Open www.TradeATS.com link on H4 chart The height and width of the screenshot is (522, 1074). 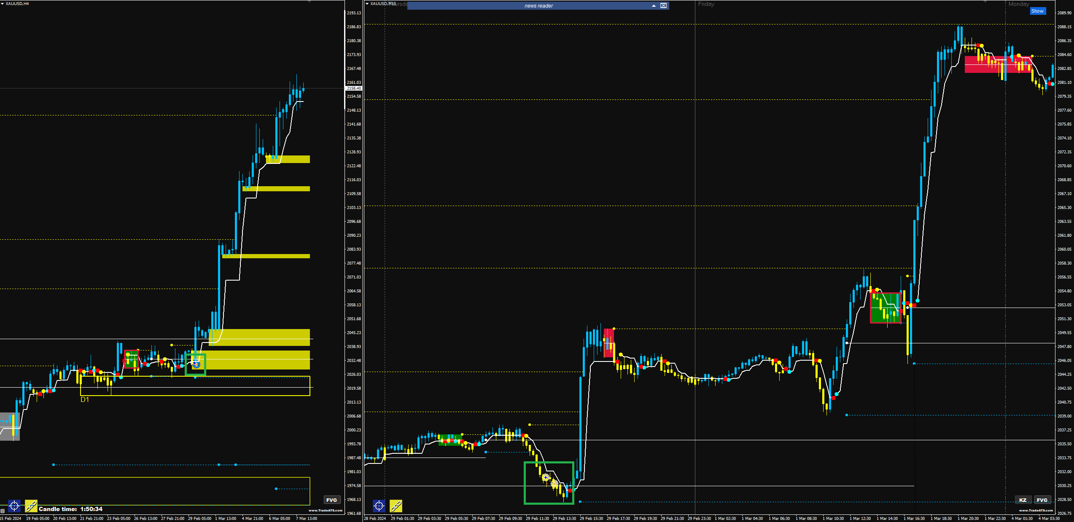coord(326,510)
